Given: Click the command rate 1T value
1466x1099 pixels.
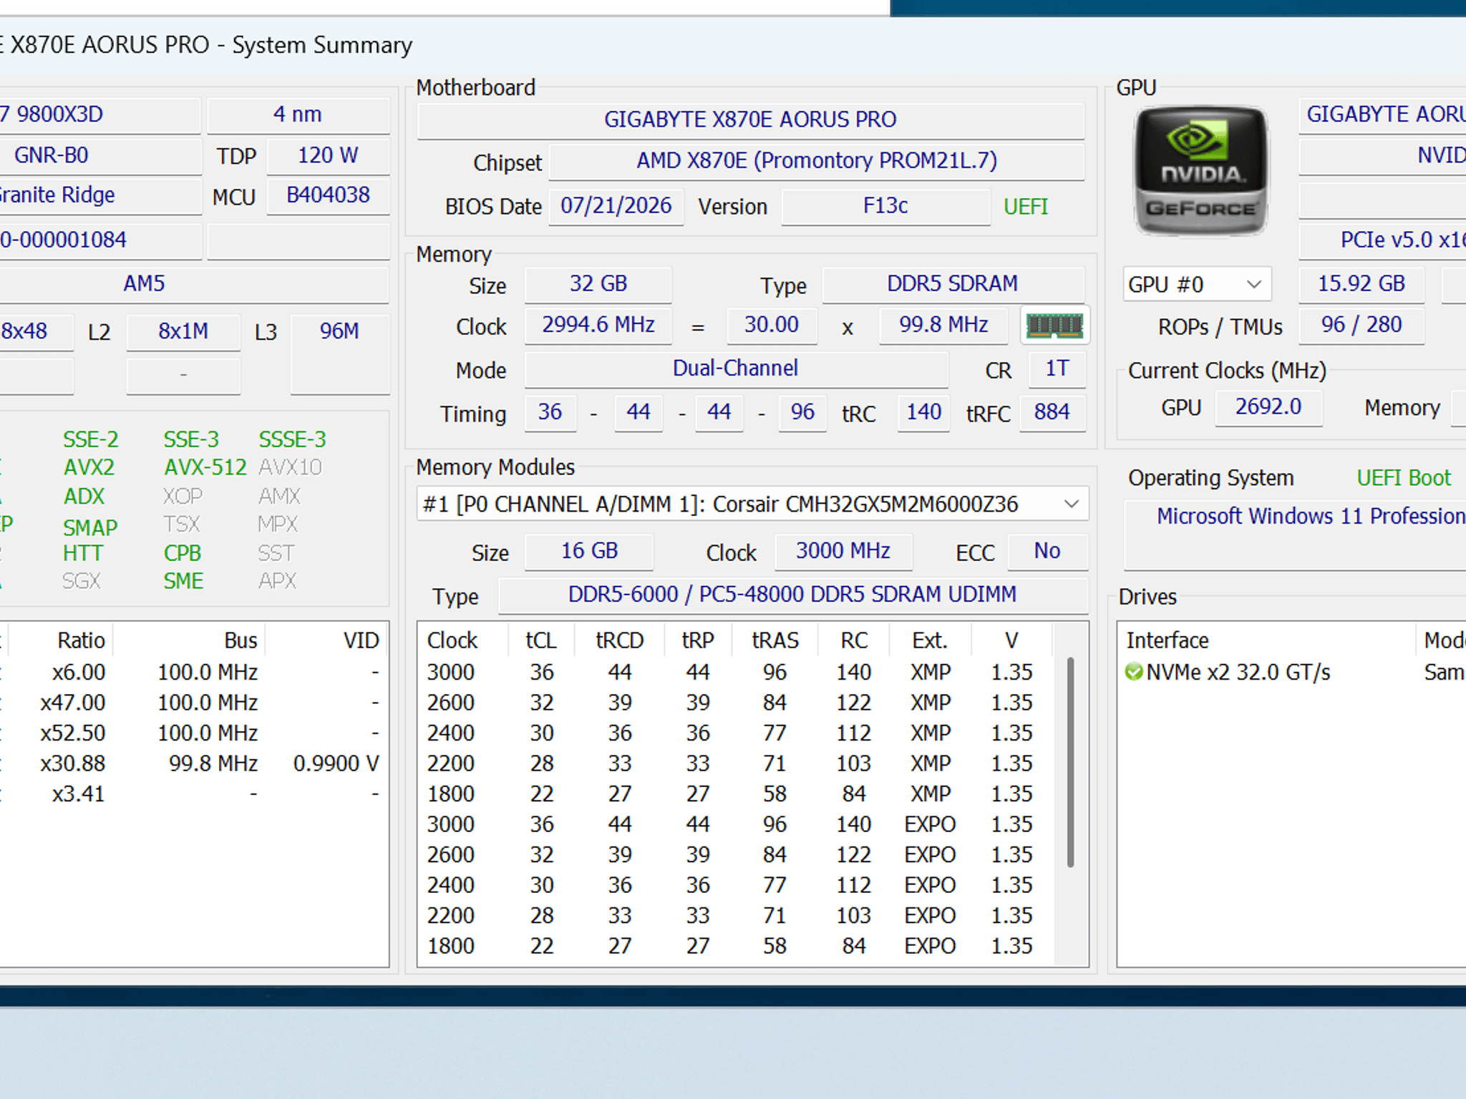Looking at the screenshot, I should coord(1057,368).
